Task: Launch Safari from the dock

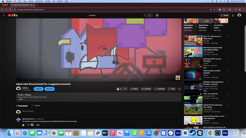Action: tap(25, 133)
